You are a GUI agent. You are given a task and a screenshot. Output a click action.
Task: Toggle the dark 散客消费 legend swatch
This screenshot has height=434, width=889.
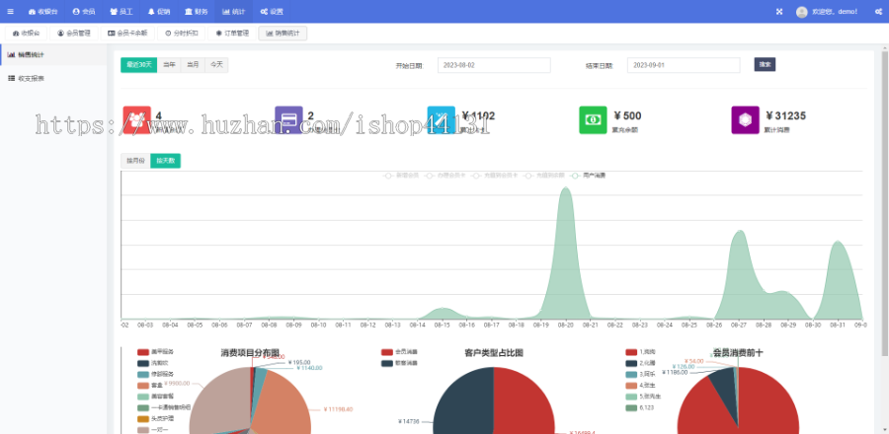tap(387, 363)
